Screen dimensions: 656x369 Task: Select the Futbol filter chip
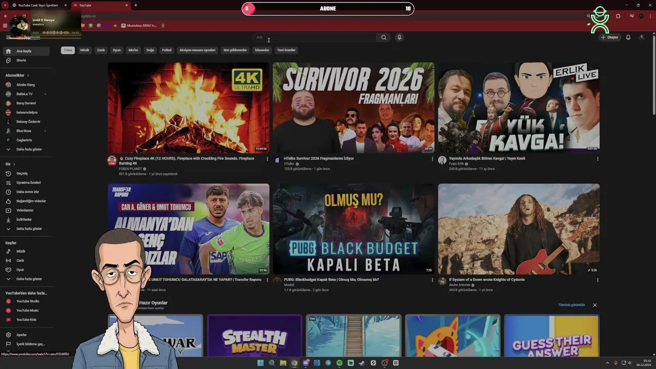pyautogui.click(x=167, y=50)
